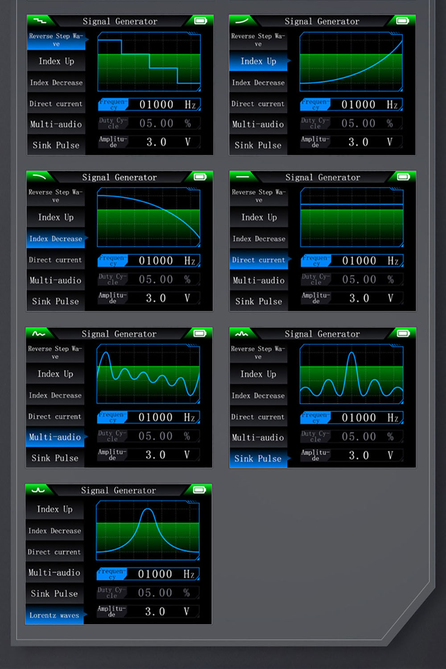Image resolution: width=446 pixels, height=669 pixels.
Task: Activate Multi-audio mode
Action: (x=55, y=437)
